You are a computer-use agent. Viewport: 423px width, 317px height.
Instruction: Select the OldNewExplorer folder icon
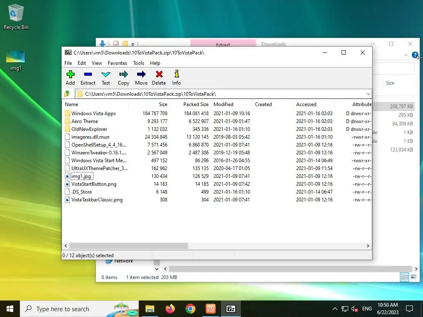pyautogui.click(x=67, y=129)
